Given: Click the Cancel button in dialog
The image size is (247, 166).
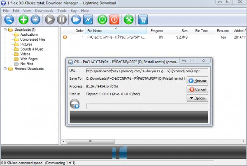Looking at the screenshot, I should (x=197, y=89).
